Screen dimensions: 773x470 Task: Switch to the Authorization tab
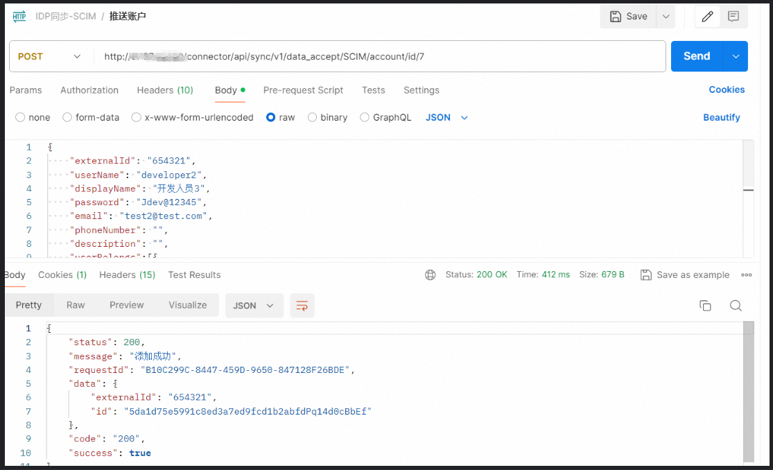click(x=89, y=90)
